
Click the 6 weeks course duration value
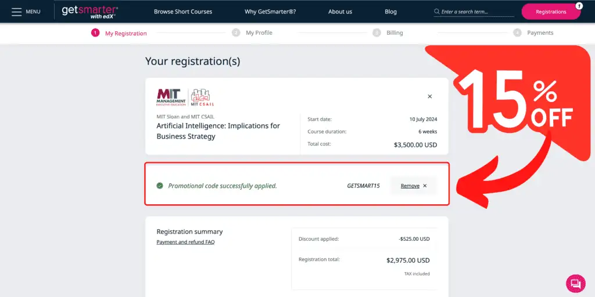pos(428,132)
